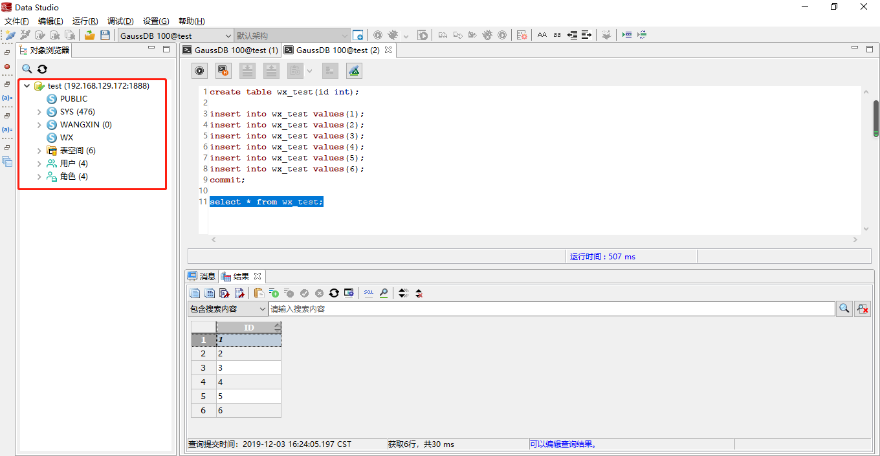The height and width of the screenshot is (456, 880).
Task: Refresh the query result grid
Action: coord(334,293)
